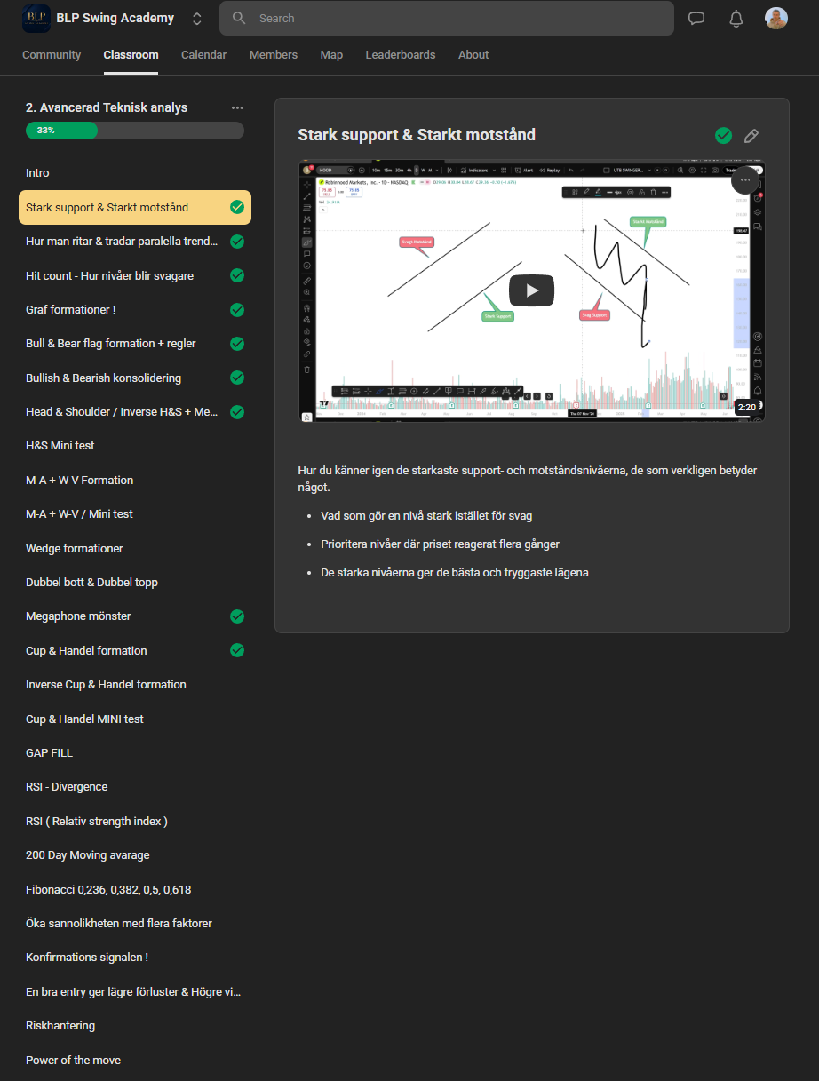Click the BLP Swing Academy logo
The image size is (819, 1081).
pos(36,18)
